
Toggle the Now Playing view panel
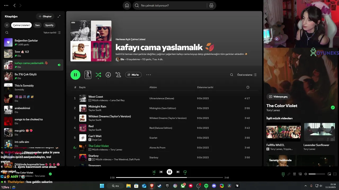coord(283,174)
